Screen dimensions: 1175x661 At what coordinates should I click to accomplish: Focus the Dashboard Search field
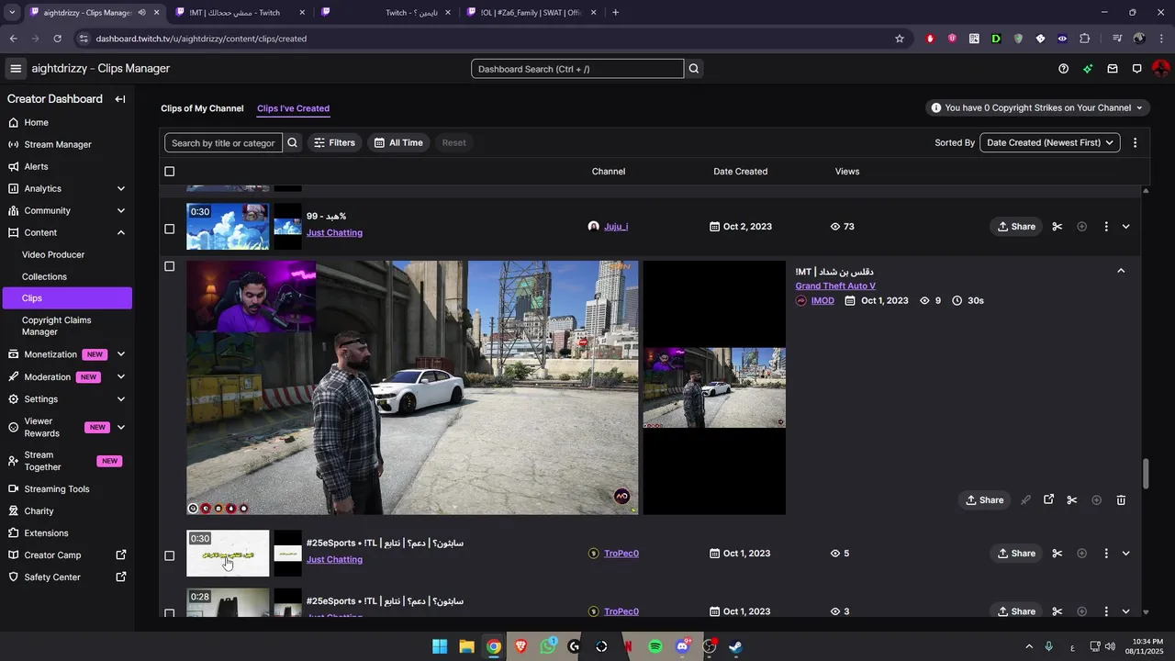tap(577, 69)
